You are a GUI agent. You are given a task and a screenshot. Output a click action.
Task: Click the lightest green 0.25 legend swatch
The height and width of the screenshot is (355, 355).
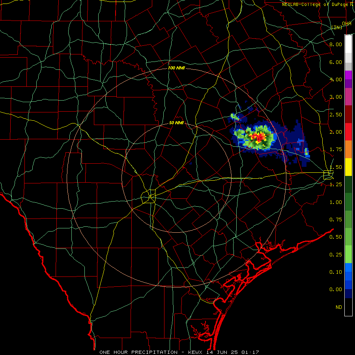click(x=348, y=254)
